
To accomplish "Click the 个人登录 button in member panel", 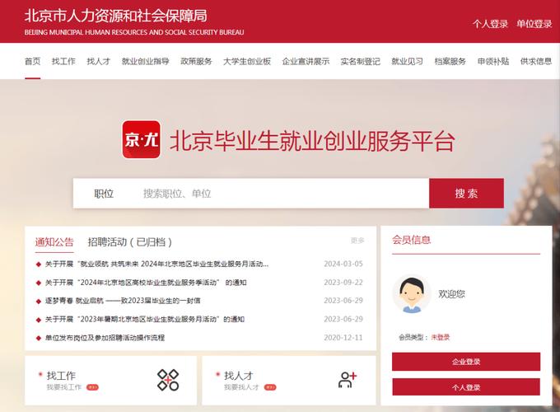I will (x=466, y=387).
